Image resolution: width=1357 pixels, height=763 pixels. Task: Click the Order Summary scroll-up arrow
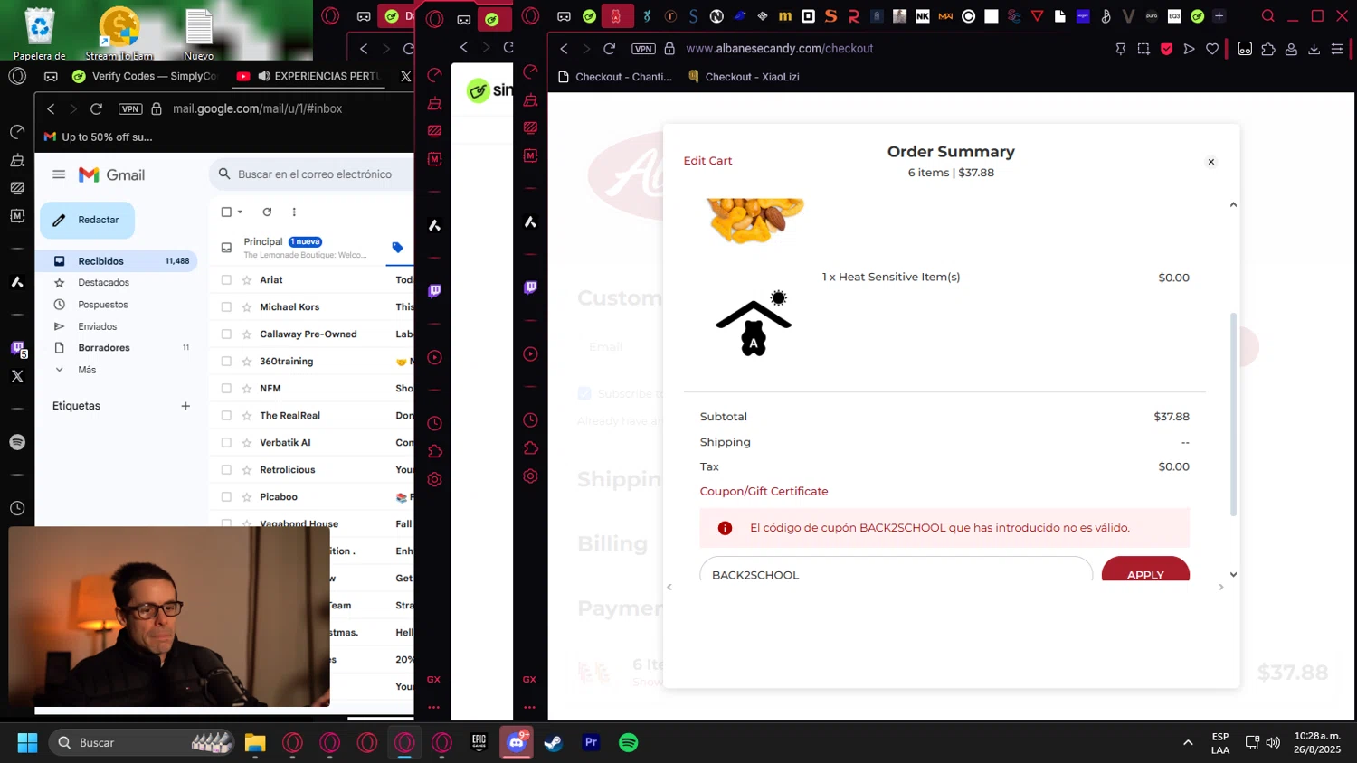point(1233,205)
